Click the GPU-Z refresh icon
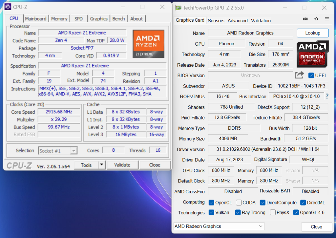 (316, 19)
